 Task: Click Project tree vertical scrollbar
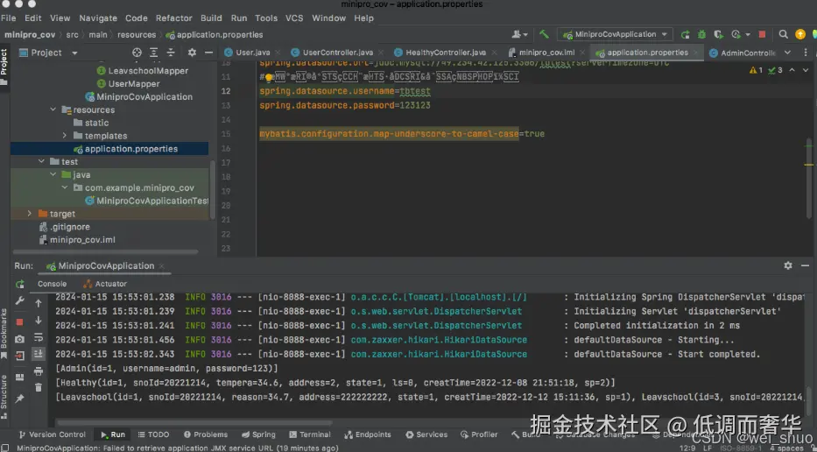pyautogui.click(x=213, y=188)
